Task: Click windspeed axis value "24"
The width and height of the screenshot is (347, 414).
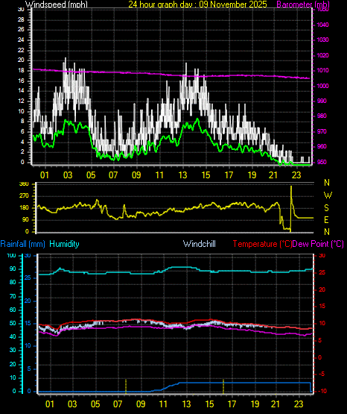Action: coord(21,40)
